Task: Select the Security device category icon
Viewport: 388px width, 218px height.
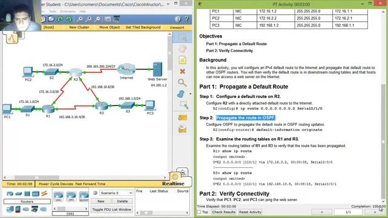Action: [18, 209]
